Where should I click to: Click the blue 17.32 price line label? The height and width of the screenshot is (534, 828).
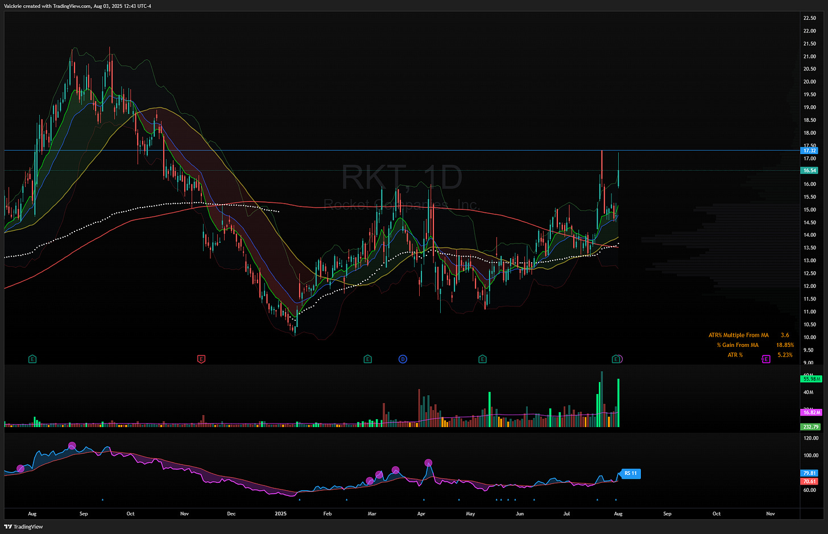point(809,151)
